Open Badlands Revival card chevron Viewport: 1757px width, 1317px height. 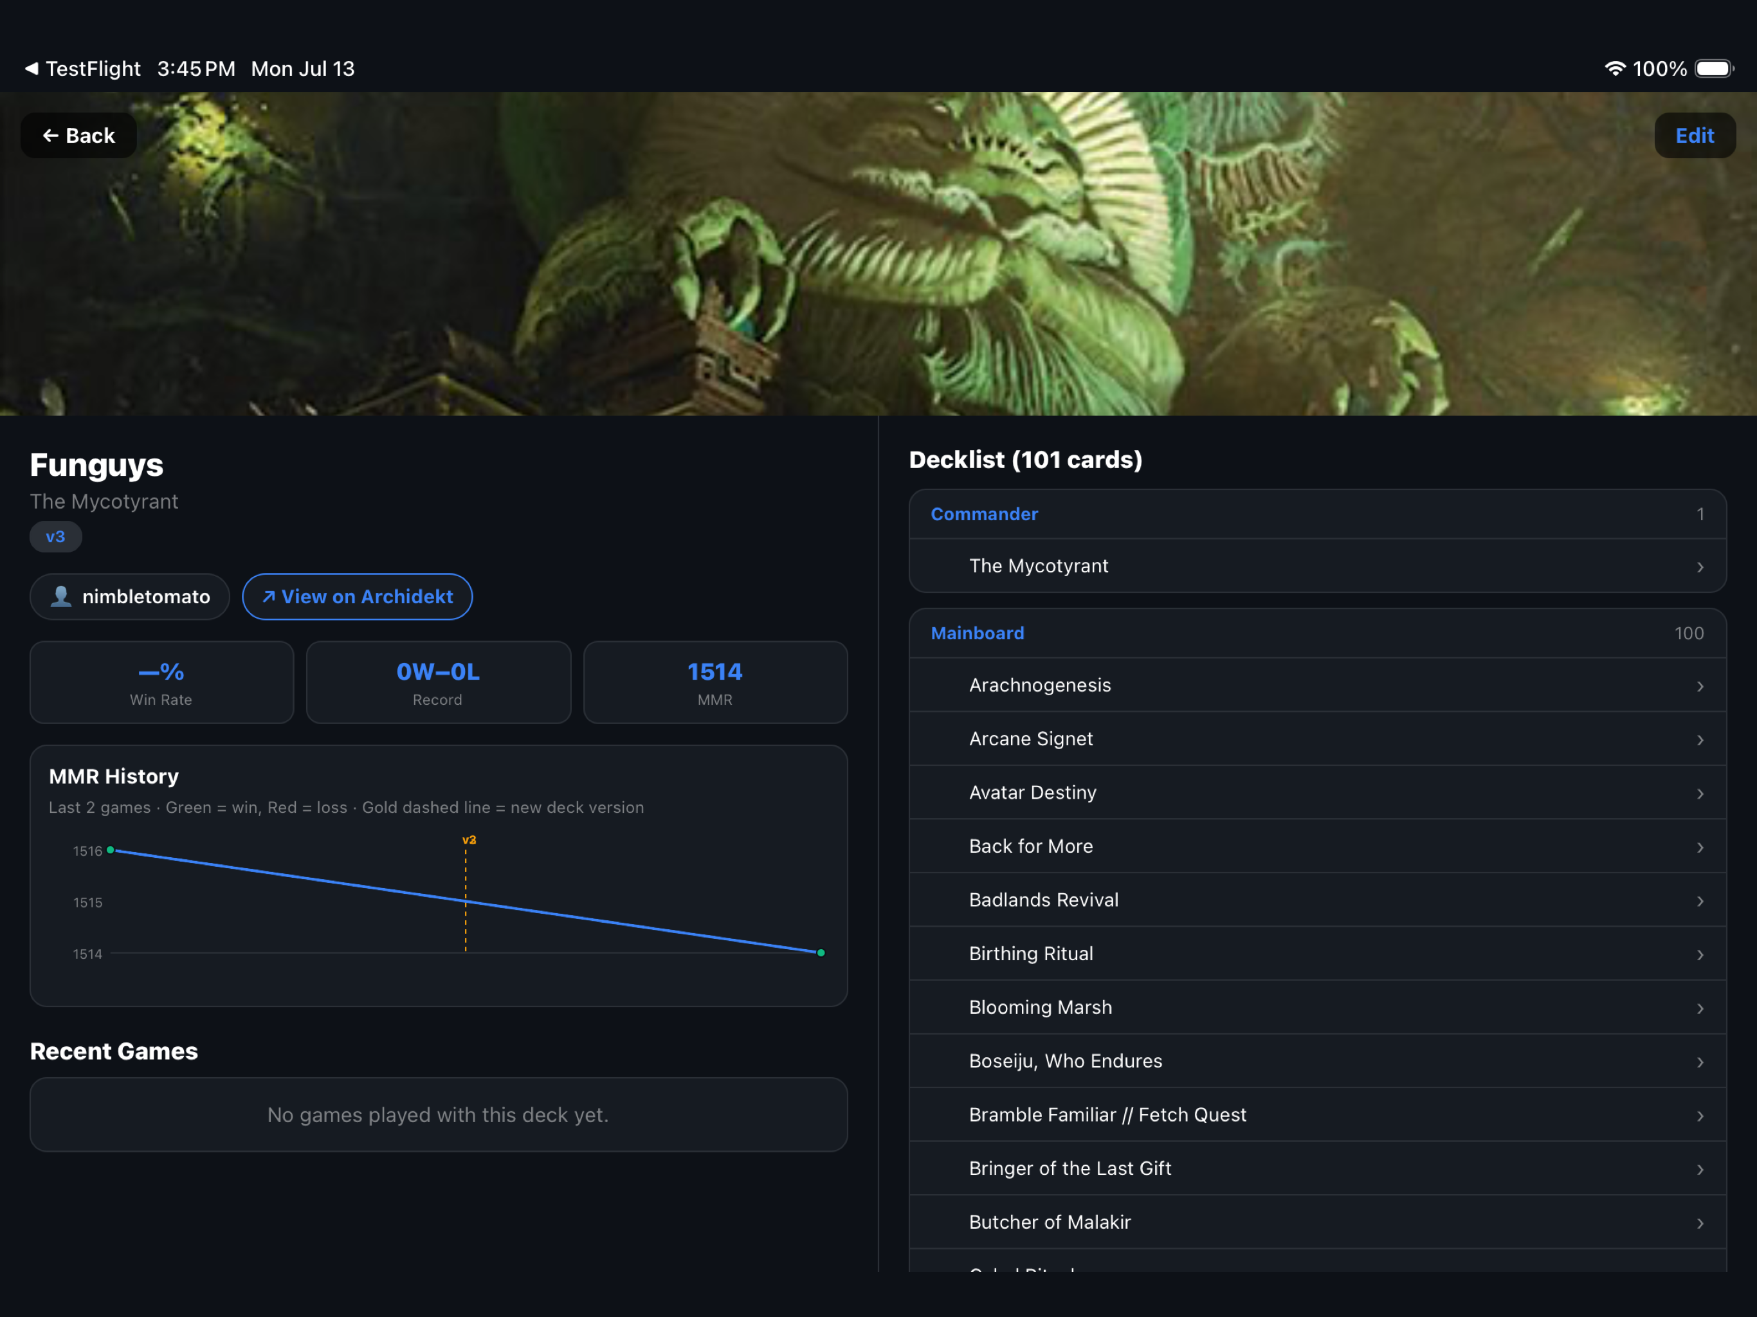(x=1700, y=902)
